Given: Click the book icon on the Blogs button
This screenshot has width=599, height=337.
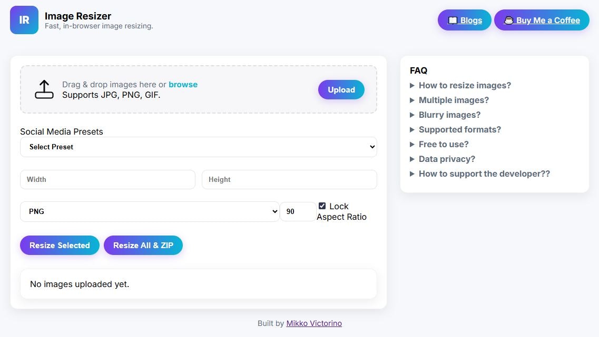Looking at the screenshot, I should [x=452, y=20].
